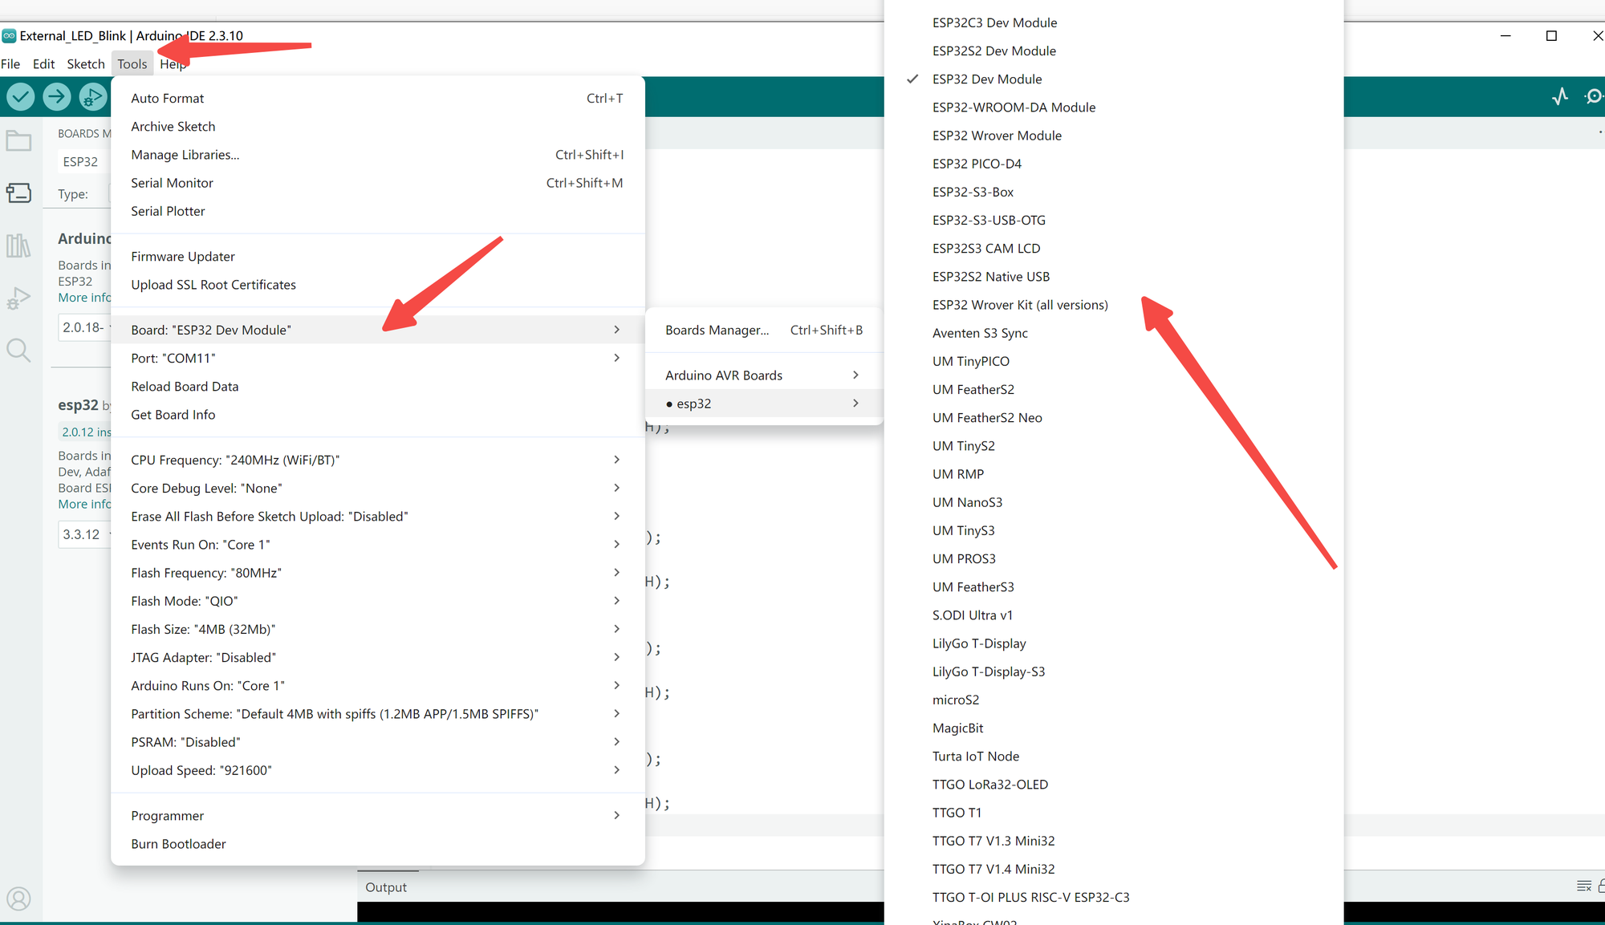Choose Auto Format from Tools menu

tap(377, 98)
